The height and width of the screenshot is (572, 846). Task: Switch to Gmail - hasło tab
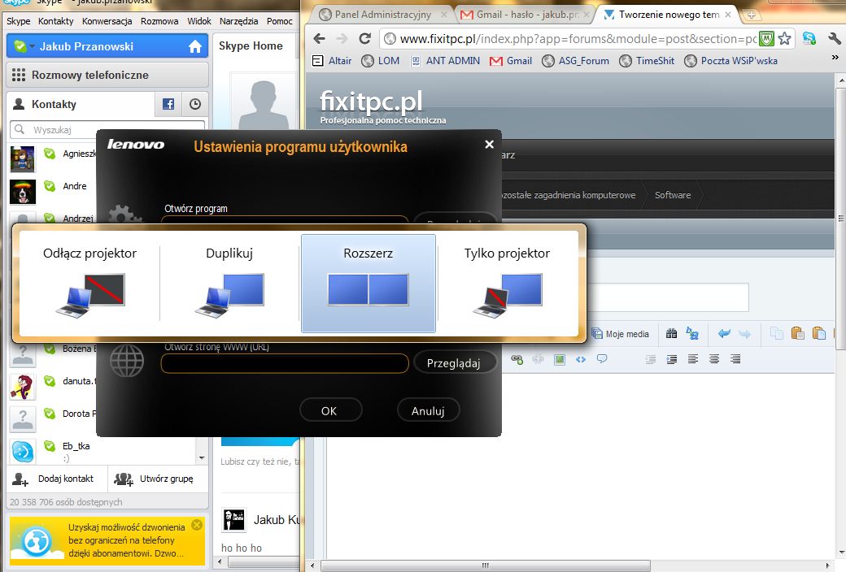(525, 15)
